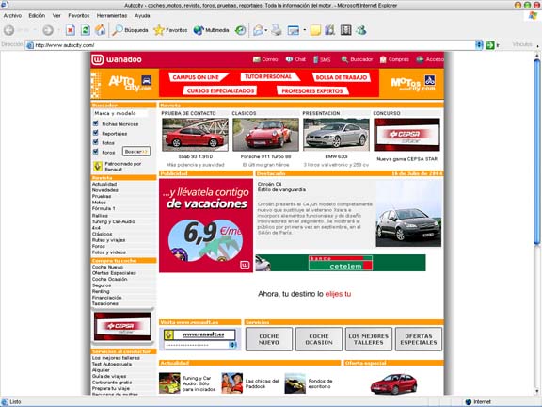The width and height of the screenshot is (542, 407).
Task: Toggle the Fichas técnicas checkbox
Action: [96, 123]
